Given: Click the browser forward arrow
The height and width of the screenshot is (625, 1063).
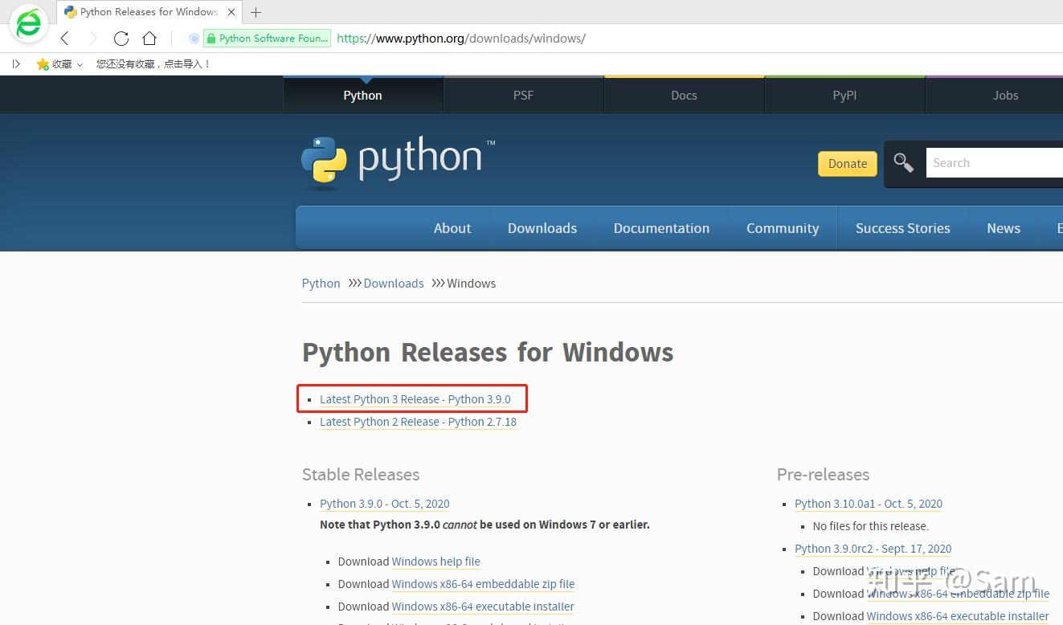Looking at the screenshot, I should pyautogui.click(x=93, y=38).
